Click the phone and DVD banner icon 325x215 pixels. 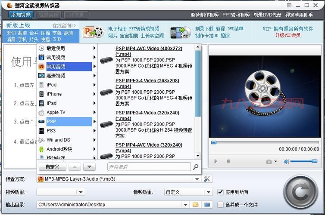click(x=181, y=32)
